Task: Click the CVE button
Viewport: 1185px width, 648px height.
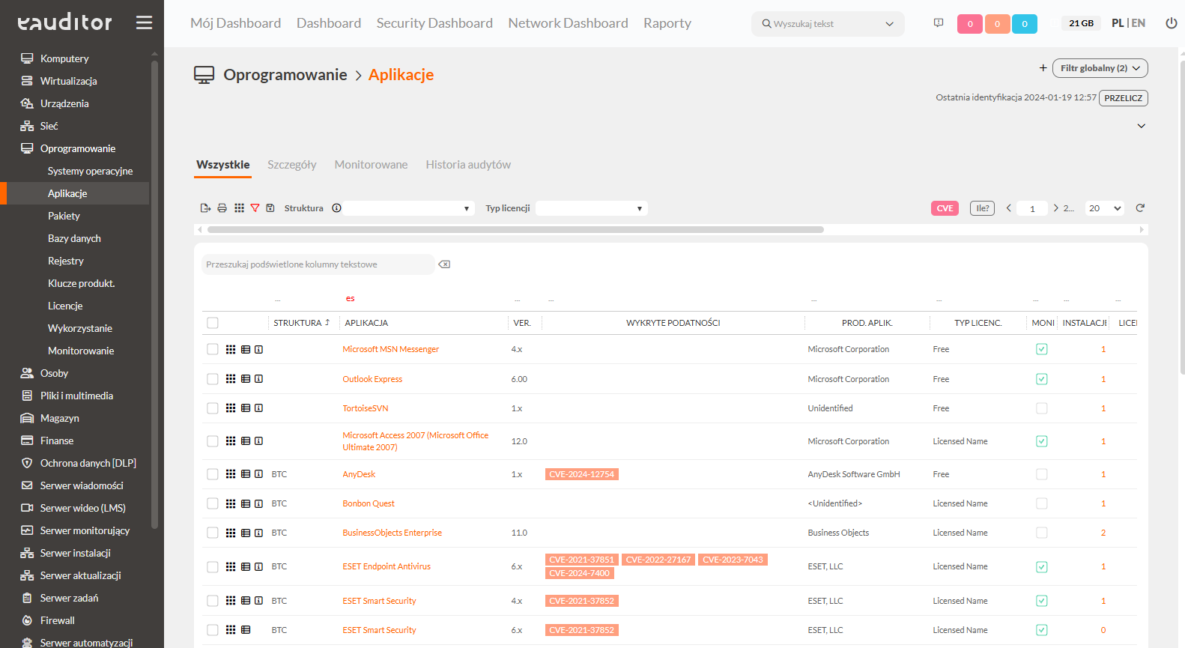Action: click(945, 208)
